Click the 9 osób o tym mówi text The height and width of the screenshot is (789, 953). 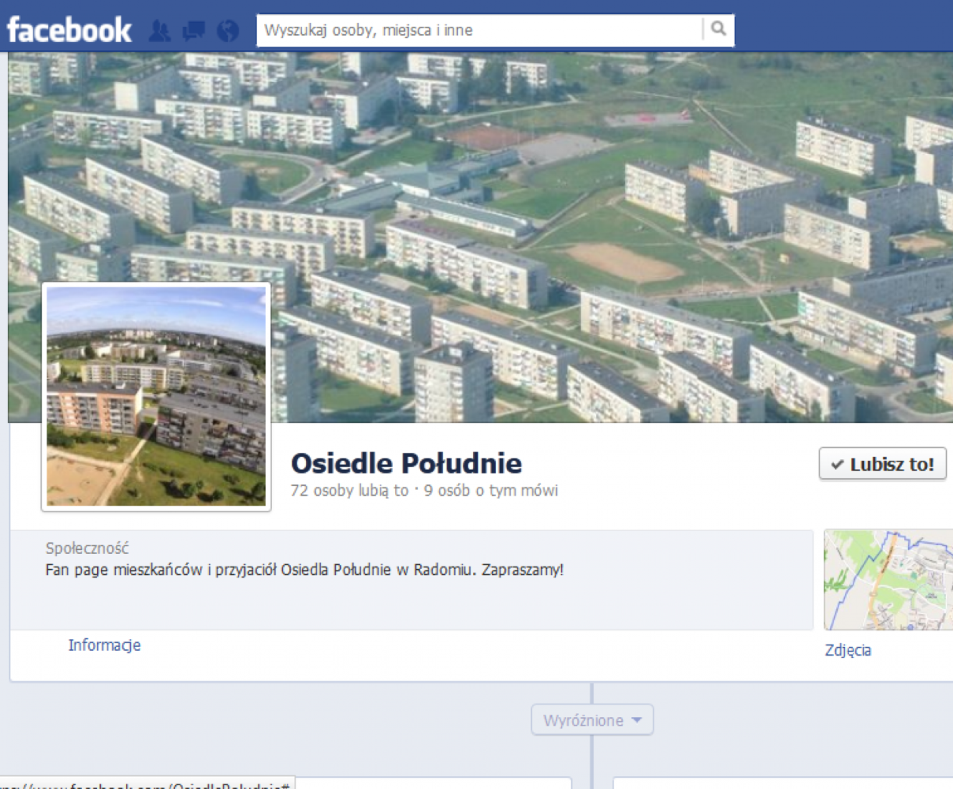click(x=491, y=491)
